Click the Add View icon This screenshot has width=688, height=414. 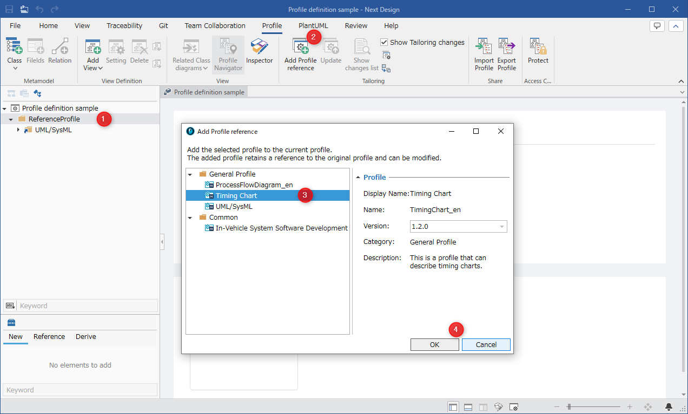(93, 47)
